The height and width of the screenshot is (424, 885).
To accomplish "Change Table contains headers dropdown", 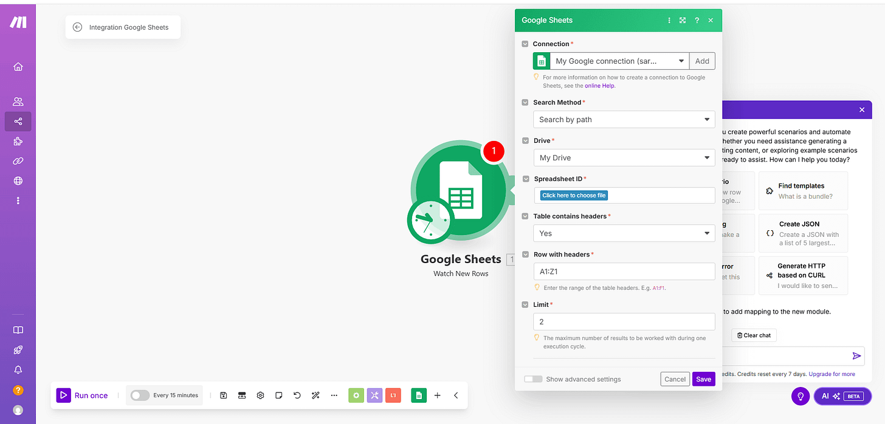I will tap(624, 233).
